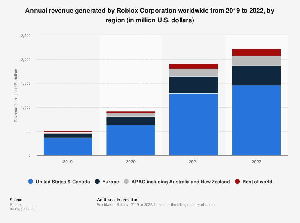Click the 'Source' heading
This screenshot has height=223, width=300.
tap(16, 200)
